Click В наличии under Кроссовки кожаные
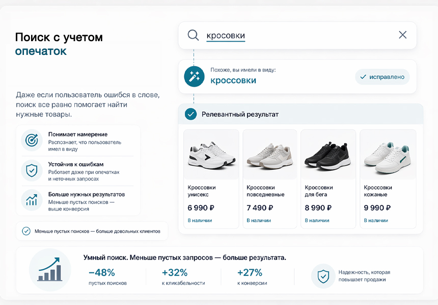The image size is (438, 305). click(x=376, y=221)
